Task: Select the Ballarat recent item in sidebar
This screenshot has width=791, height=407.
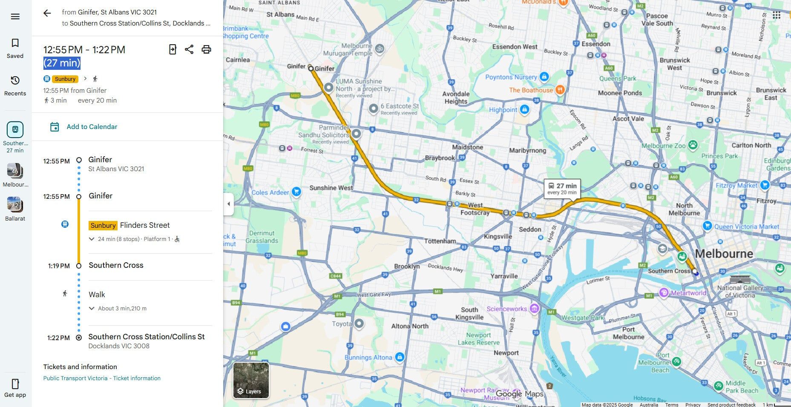Action: click(15, 209)
